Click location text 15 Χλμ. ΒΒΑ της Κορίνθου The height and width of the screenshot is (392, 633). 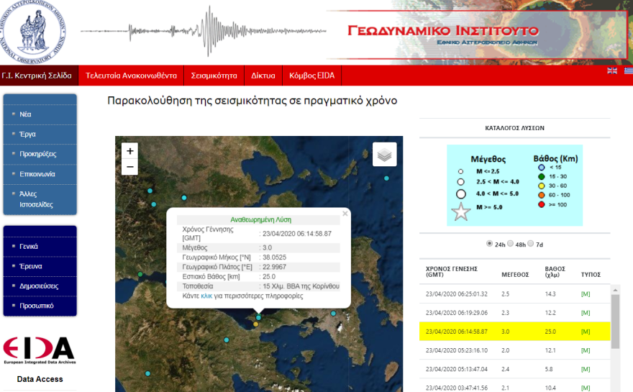click(301, 286)
